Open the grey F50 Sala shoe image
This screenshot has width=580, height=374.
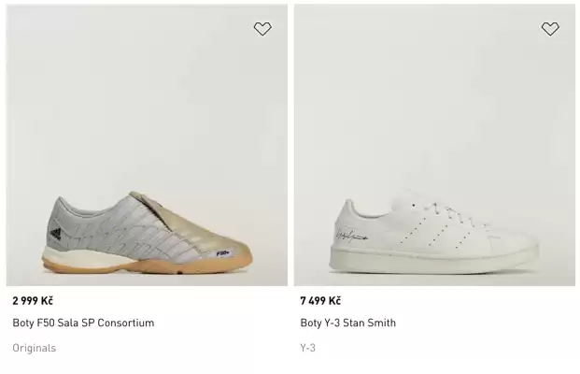click(x=147, y=145)
